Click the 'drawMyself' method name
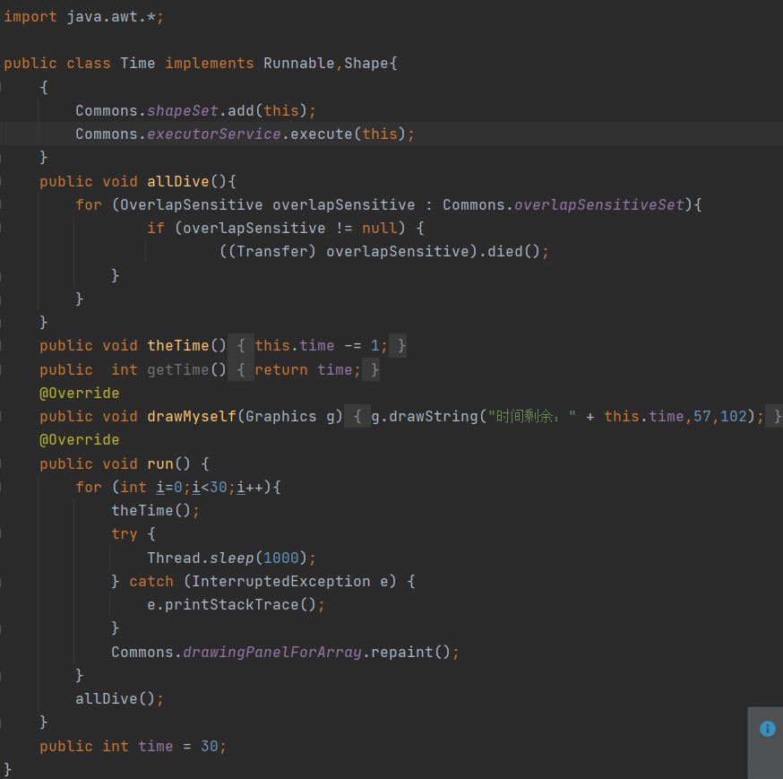The width and height of the screenshot is (783, 779). tap(191, 417)
